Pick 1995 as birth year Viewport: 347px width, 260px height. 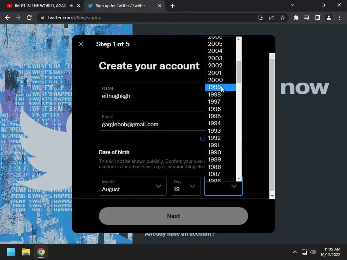[x=220, y=116]
